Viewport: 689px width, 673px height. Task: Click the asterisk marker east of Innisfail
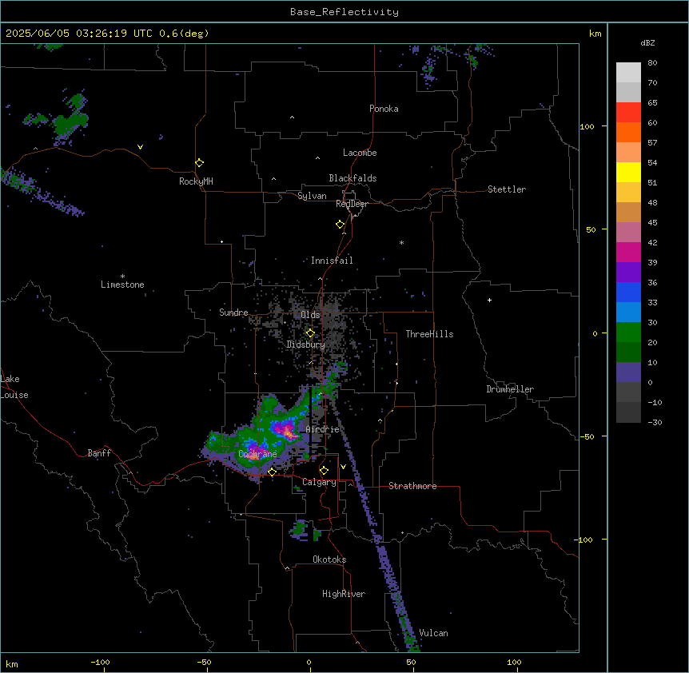(x=401, y=242)
